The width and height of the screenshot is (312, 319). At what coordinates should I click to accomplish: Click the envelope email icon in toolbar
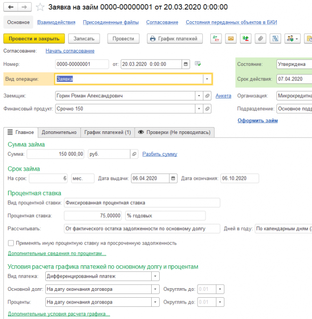coord(231,38)
